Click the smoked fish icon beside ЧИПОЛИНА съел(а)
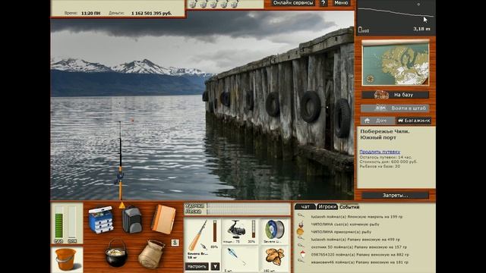This screenshot has height=273, width=486. (x=300, y=224)
